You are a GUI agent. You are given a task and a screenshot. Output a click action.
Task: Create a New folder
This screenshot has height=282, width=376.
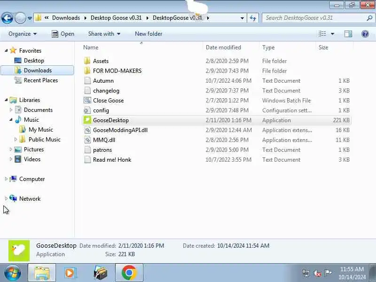149,34
